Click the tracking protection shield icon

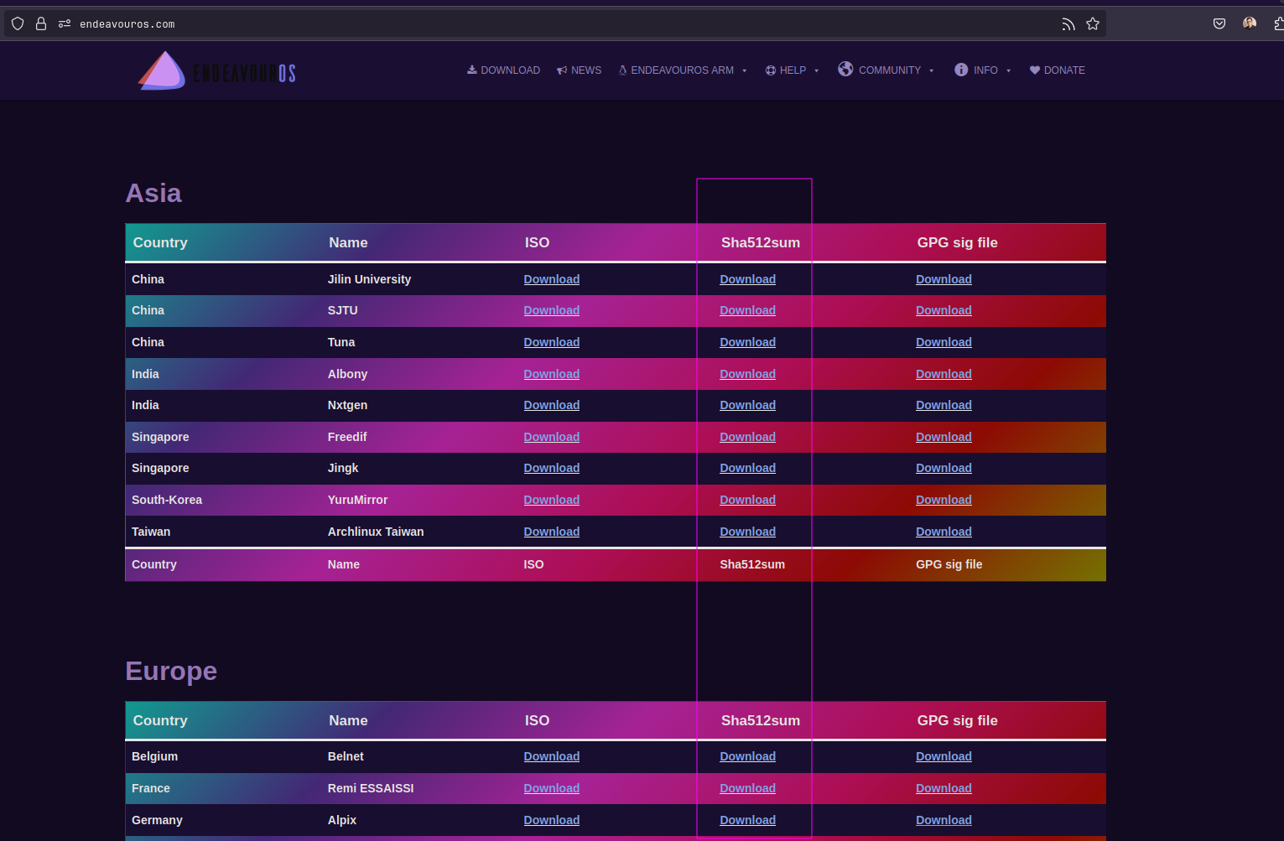[x=18, y=23]
